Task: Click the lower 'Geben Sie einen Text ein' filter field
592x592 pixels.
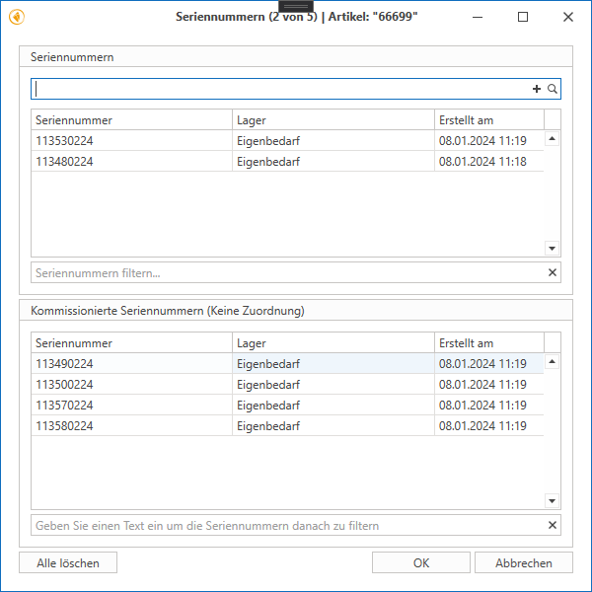Action: 286,526
